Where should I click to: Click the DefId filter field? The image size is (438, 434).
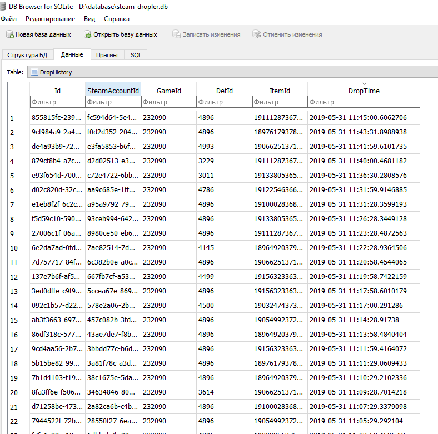coord(225,102)
